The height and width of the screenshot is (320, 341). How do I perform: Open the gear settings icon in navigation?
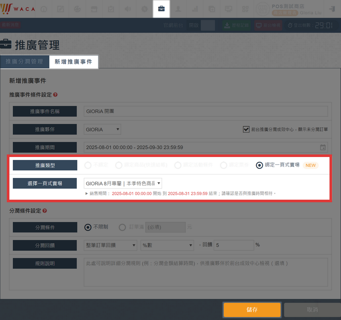pos(144,9)
